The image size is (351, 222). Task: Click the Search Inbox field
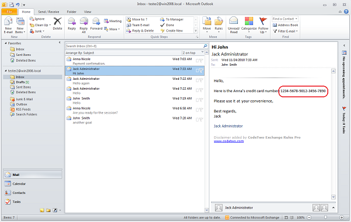coord(134,46)
